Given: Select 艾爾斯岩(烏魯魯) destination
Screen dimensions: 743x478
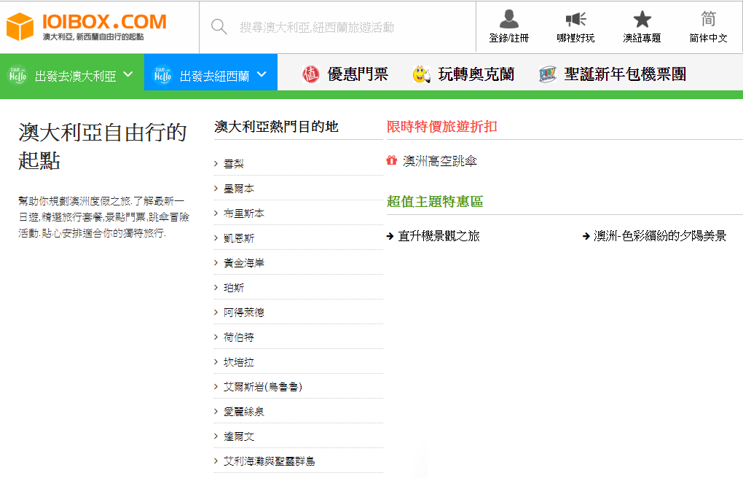Looking at the screenshot, I should pyautogui.click(x=262, y=387).
